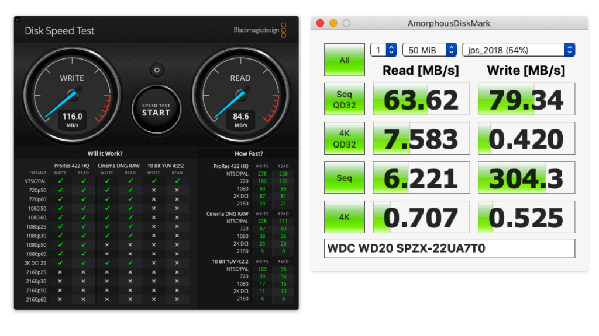Click the disabled zoom button of AmorphousDiskMark
The image size is (599, 336).
click(346, 23)
